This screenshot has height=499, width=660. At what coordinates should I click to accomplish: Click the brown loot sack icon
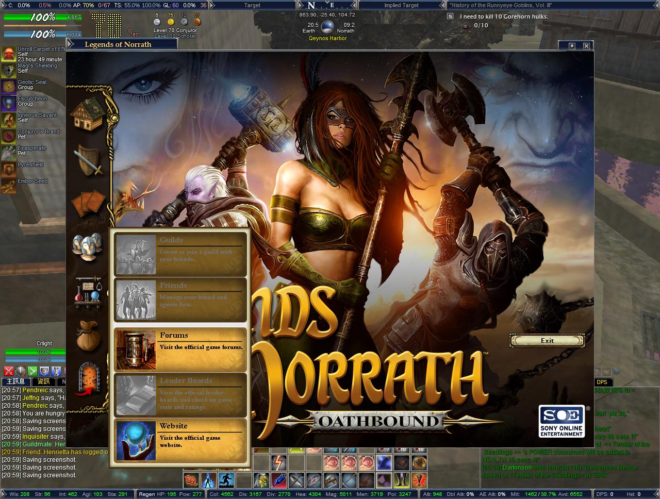coord(88,335)
